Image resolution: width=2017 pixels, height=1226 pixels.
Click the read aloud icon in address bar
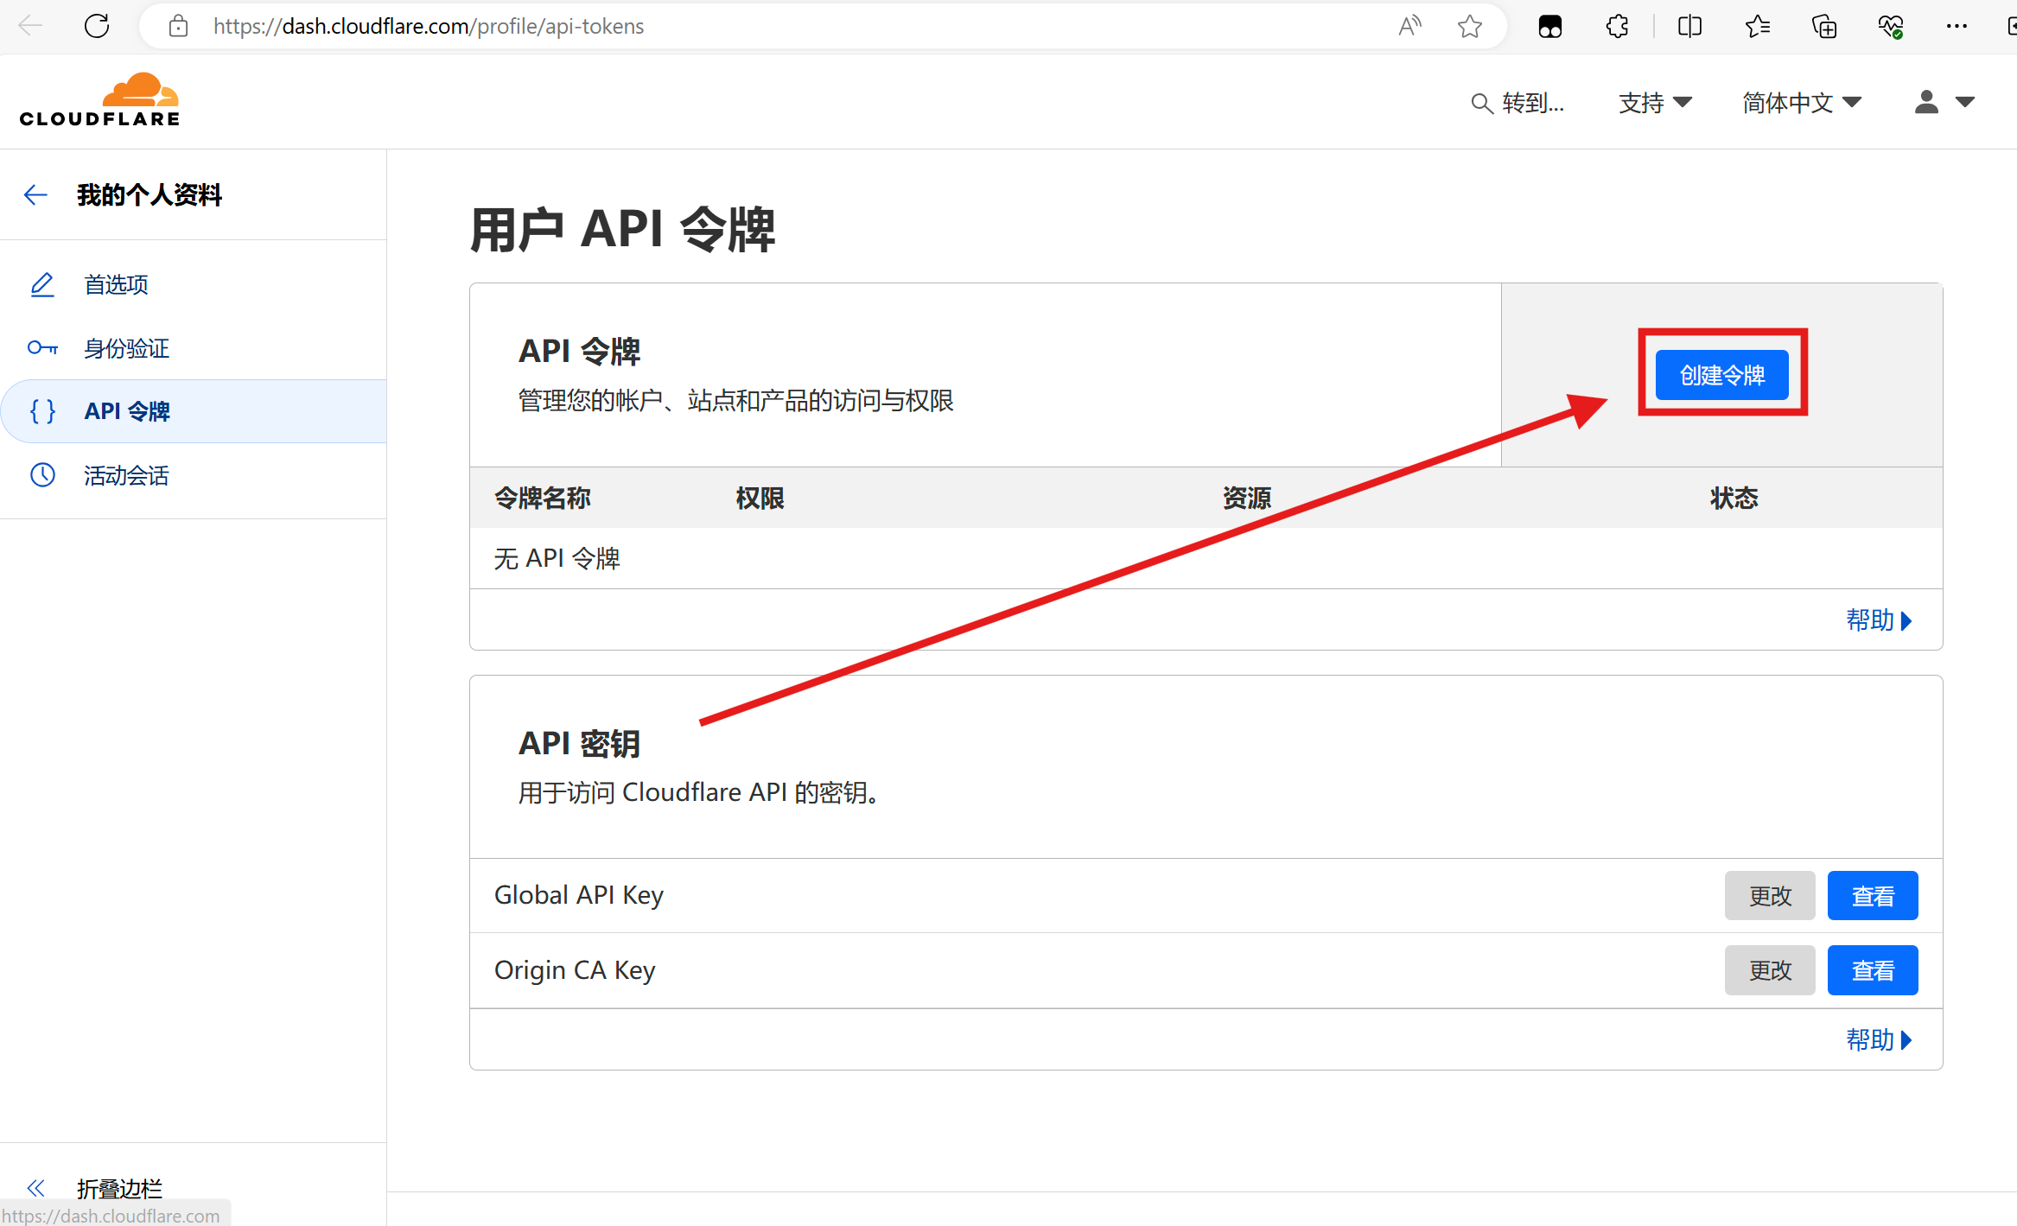[x=1409, y=27]
